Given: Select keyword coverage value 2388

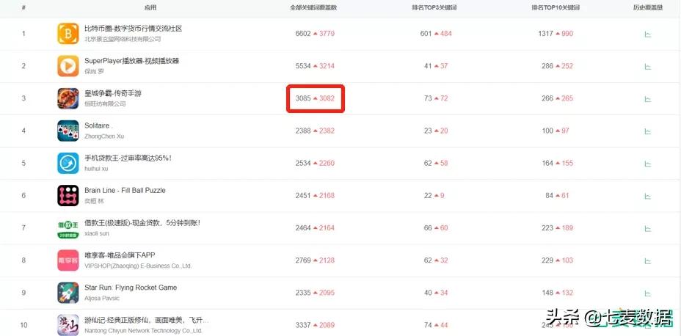Looking at the screenshot, I should [x=303, y=131].
